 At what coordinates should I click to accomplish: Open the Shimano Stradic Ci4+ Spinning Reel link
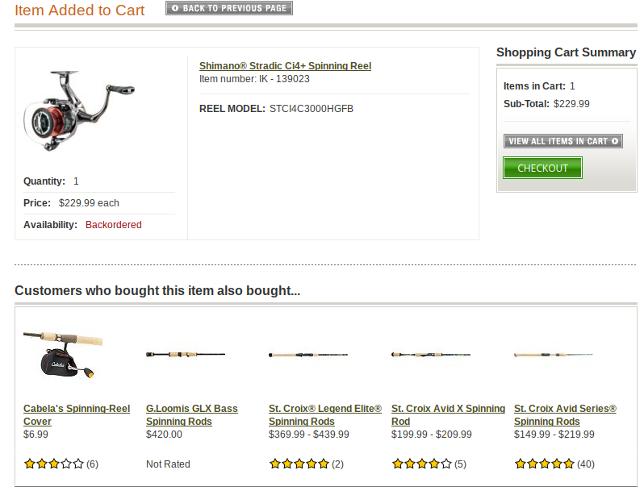[285, 66]
